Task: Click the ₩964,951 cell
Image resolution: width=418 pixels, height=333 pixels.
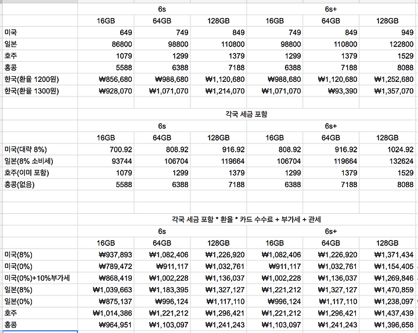Action: tap(106, 325)
